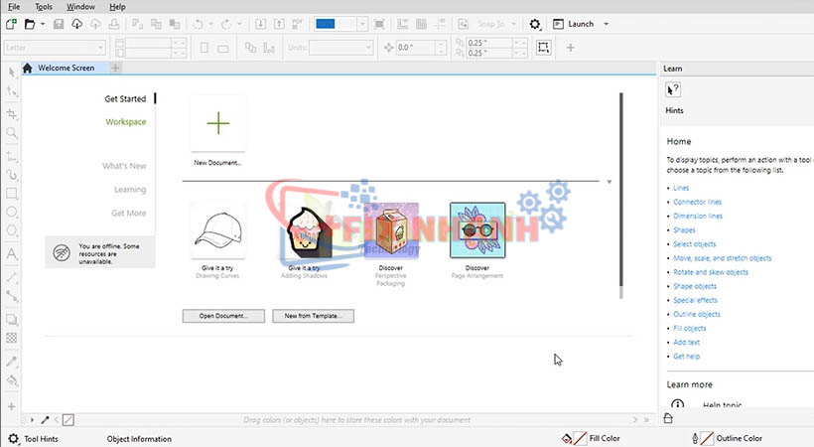Select the Rectangle tool
This screenshot has height=447, width=814.
tap(12, 194)
